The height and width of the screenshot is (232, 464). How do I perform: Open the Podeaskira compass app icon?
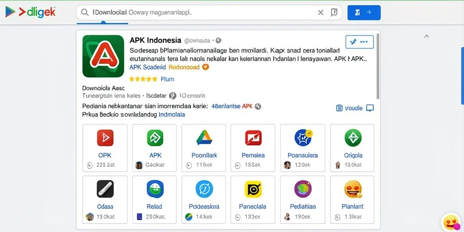204,189
